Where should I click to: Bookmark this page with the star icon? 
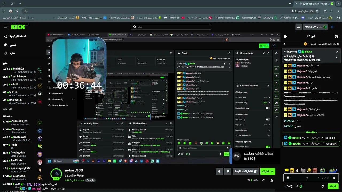[26, 11]
